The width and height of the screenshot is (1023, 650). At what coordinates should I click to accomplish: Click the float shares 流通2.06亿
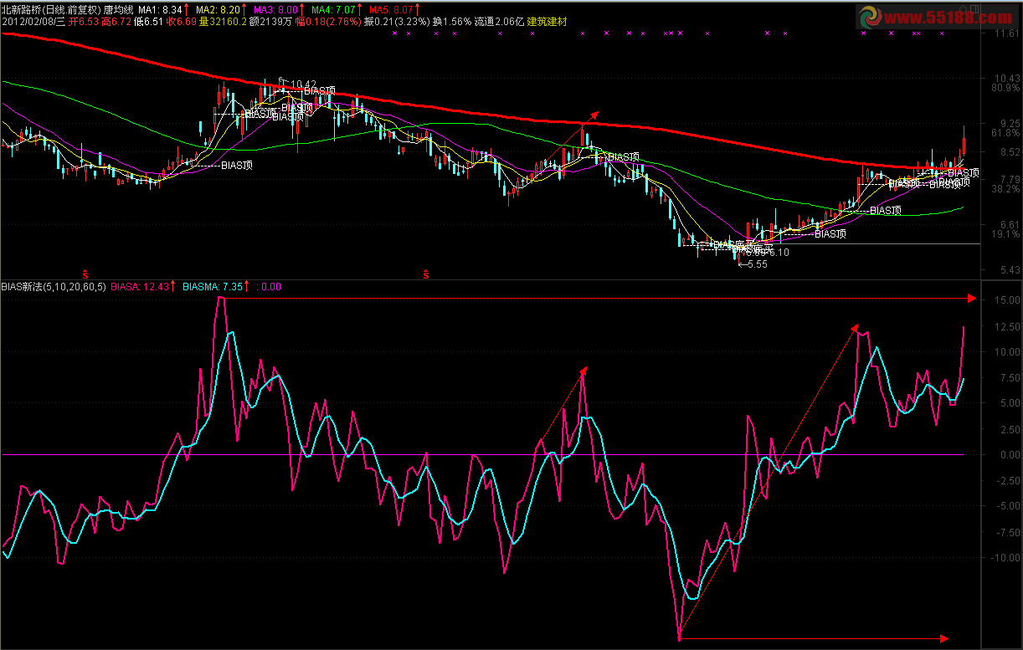click(499, 22)
